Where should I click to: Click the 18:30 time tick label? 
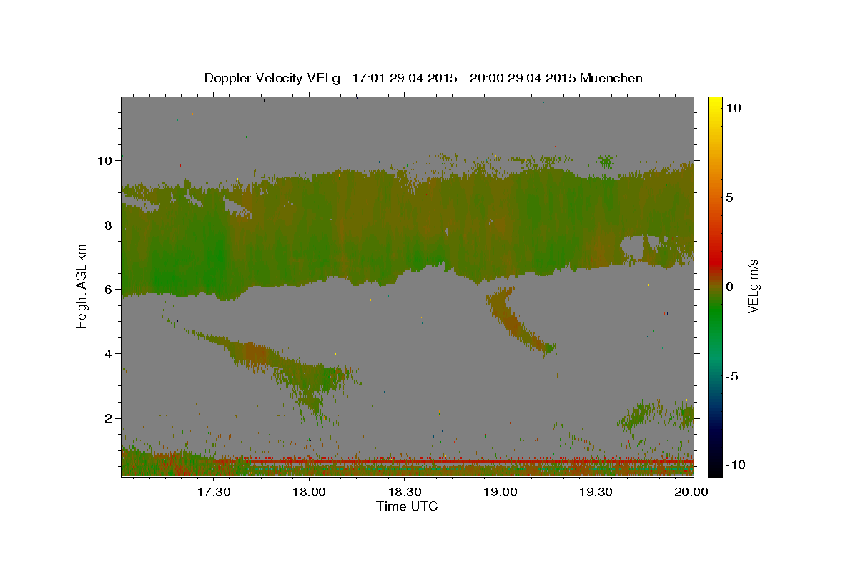click(x=405, y=492)
